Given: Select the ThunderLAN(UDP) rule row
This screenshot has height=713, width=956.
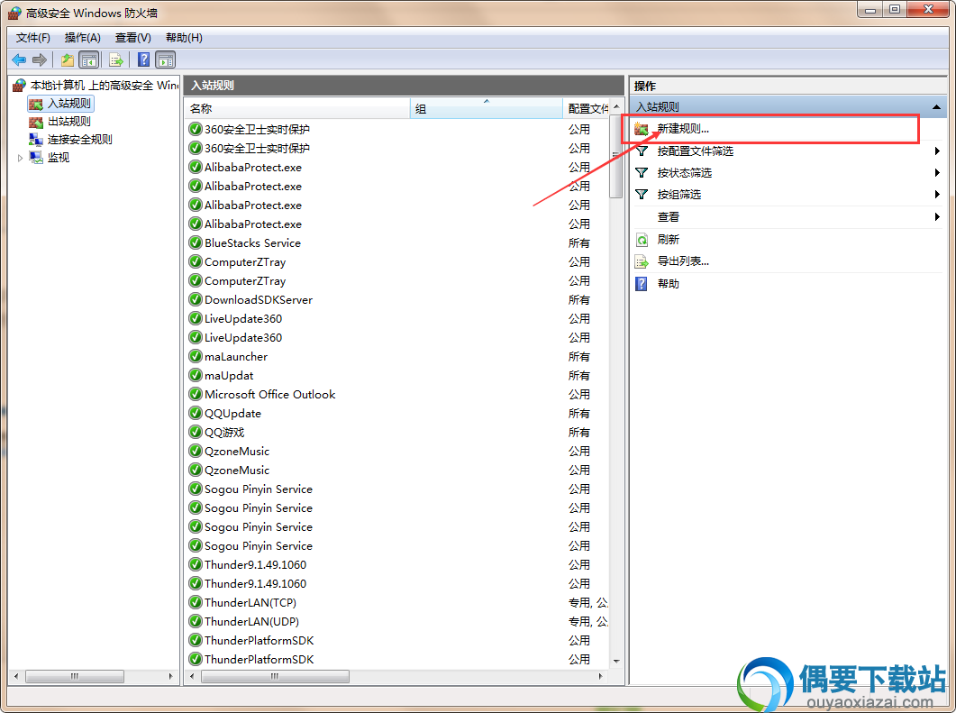Looking at the screenshot, I should [x=396, y=622].
